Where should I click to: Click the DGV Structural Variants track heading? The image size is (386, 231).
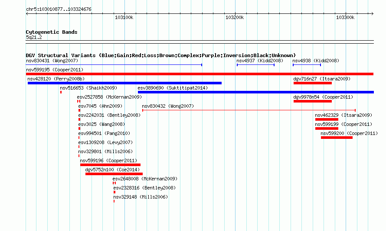pos(161,55)
